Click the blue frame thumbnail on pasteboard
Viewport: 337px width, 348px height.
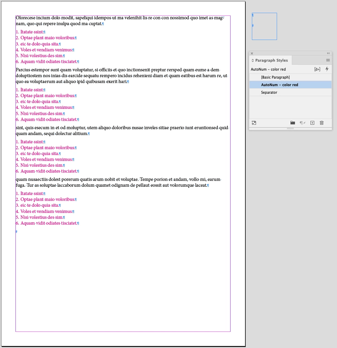pyautogui.click(x=264, y=27)
